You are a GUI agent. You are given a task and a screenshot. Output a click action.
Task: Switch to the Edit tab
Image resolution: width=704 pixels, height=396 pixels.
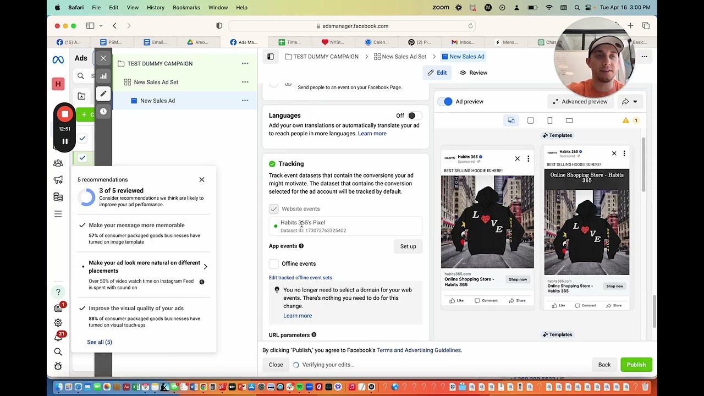coord(437,73)
